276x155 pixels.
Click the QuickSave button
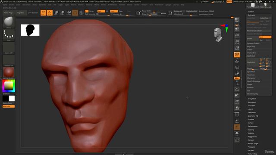[x=204, y=2]
